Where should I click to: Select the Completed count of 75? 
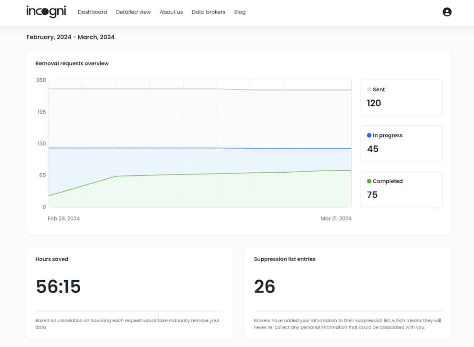click(x=372, y=195)
